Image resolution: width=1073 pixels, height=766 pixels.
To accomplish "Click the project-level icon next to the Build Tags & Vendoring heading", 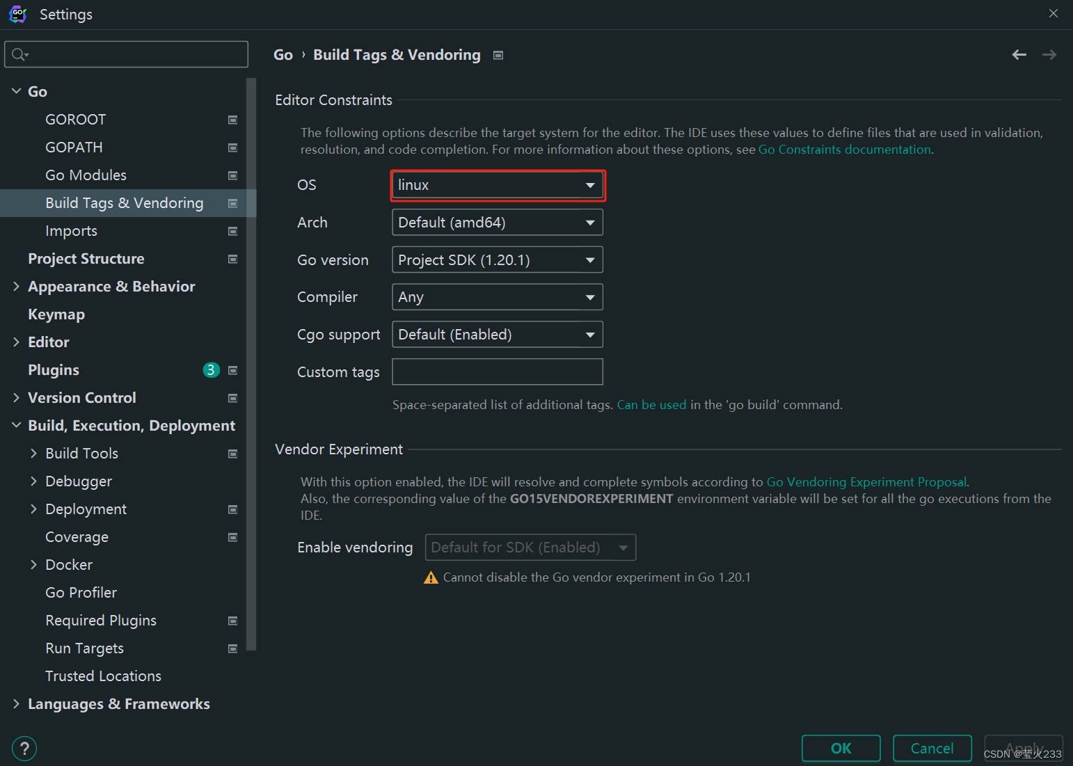I will coord(498,55).
